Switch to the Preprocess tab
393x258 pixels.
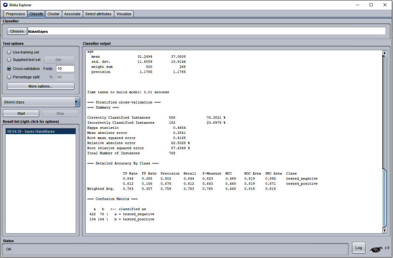click(x=16, y=14)
